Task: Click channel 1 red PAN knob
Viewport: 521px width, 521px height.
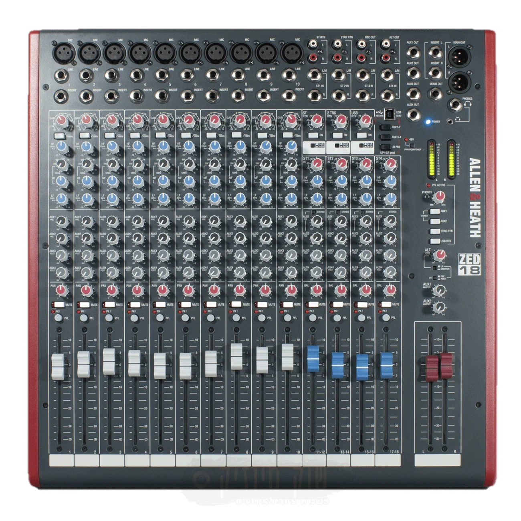Action: (x=61, y=290)
